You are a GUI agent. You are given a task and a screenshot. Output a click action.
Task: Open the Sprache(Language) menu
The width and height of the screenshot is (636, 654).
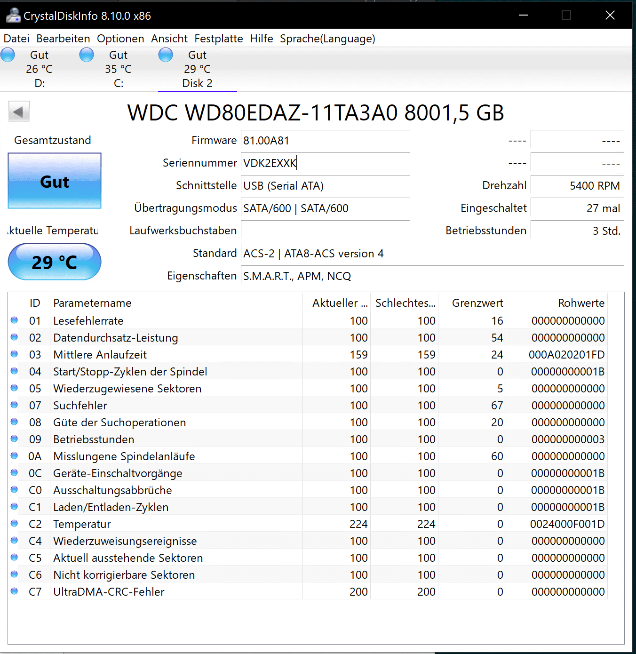click(327, 39)
